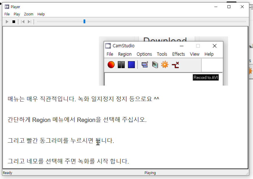Click the window resize grip in status bar

click(x=247, y=174)
